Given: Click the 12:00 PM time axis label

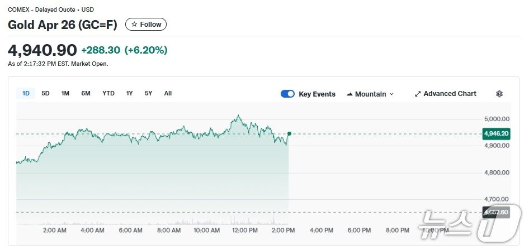Looking at the screenshot, I should point(244,230).
